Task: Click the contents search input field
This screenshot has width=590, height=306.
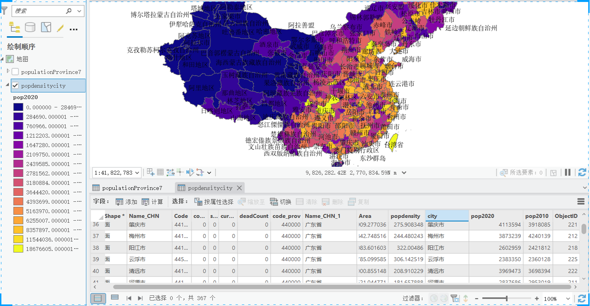Action: pos(39,11)
